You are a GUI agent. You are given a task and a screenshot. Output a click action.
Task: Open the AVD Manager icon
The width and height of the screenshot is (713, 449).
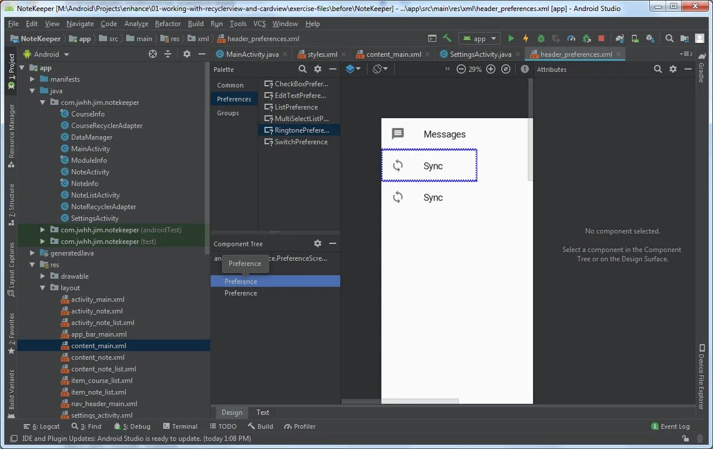(x=635, y=38)
